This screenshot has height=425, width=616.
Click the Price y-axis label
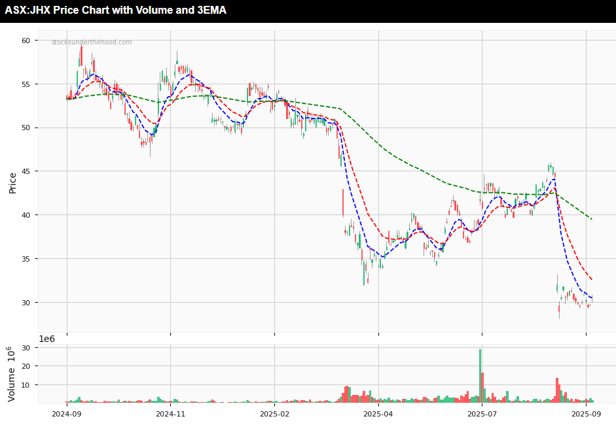click(12, 183)
